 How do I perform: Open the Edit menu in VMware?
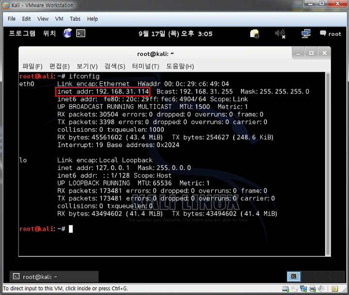click(26, 19)
